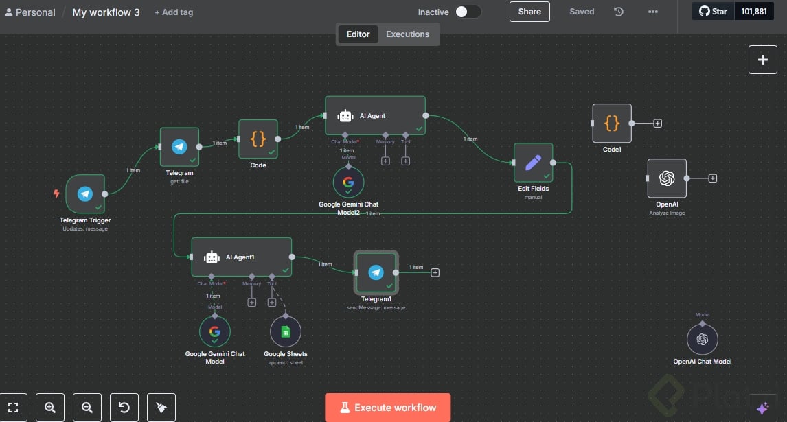
Task: Click the 101,881 star count
Action: (x=754, y=11)
